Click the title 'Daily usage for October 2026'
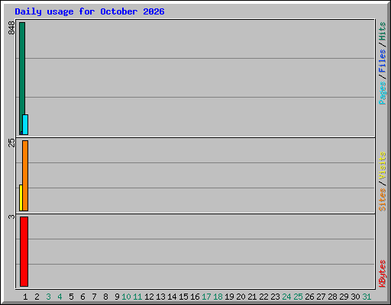This screenshot has height=305, width=391. [x=89, y=11]
